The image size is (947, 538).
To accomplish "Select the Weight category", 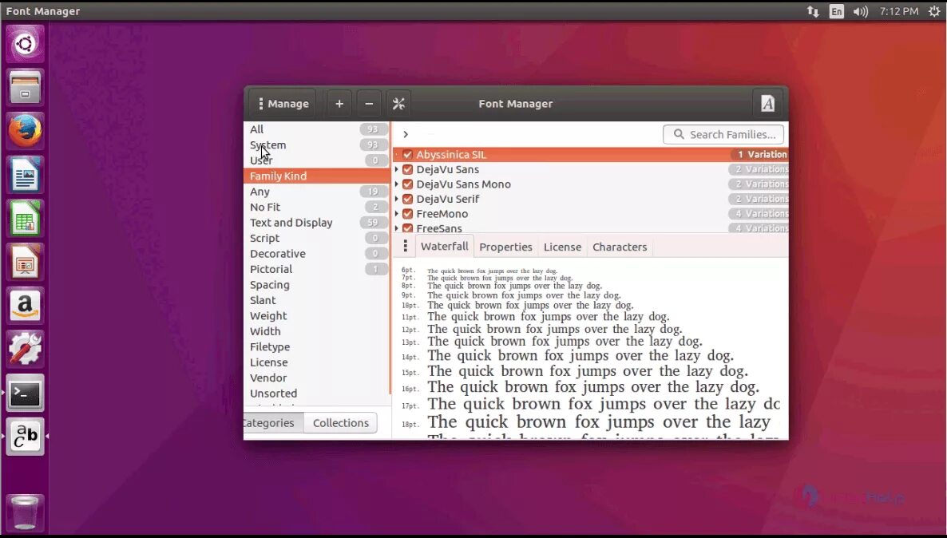I will pos(317,316).
